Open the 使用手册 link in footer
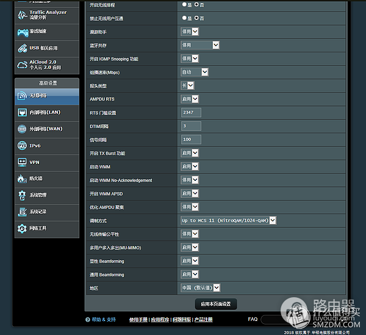Viewport: 366px width, 335px height. (x=138, y=320)
